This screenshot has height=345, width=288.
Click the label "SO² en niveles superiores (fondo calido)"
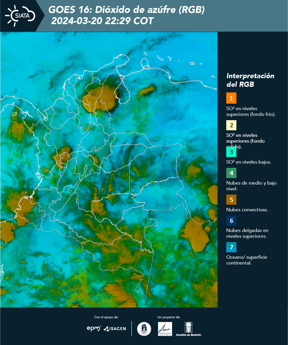point(246,141)
